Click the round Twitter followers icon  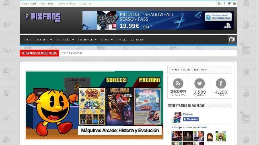pyautogui.click(x=199, y=83)
